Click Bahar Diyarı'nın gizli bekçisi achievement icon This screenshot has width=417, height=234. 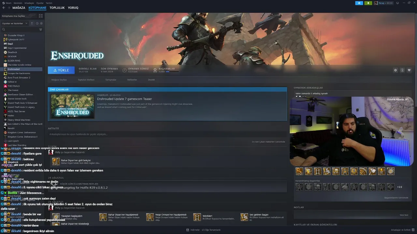coord(56,162)
